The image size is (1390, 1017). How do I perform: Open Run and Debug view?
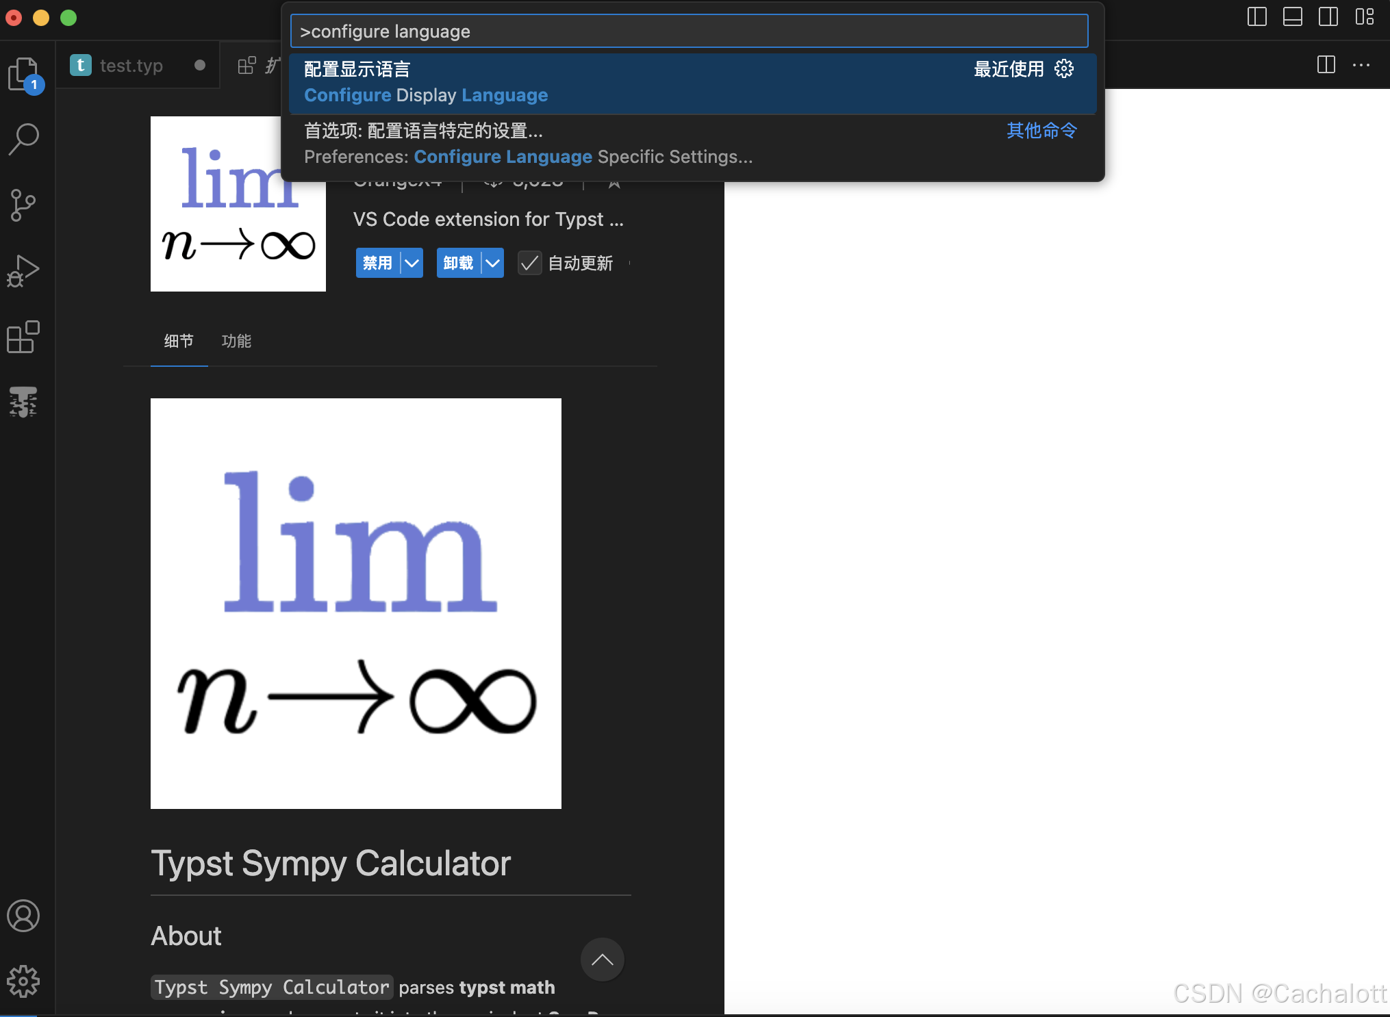tap(23, 271)
